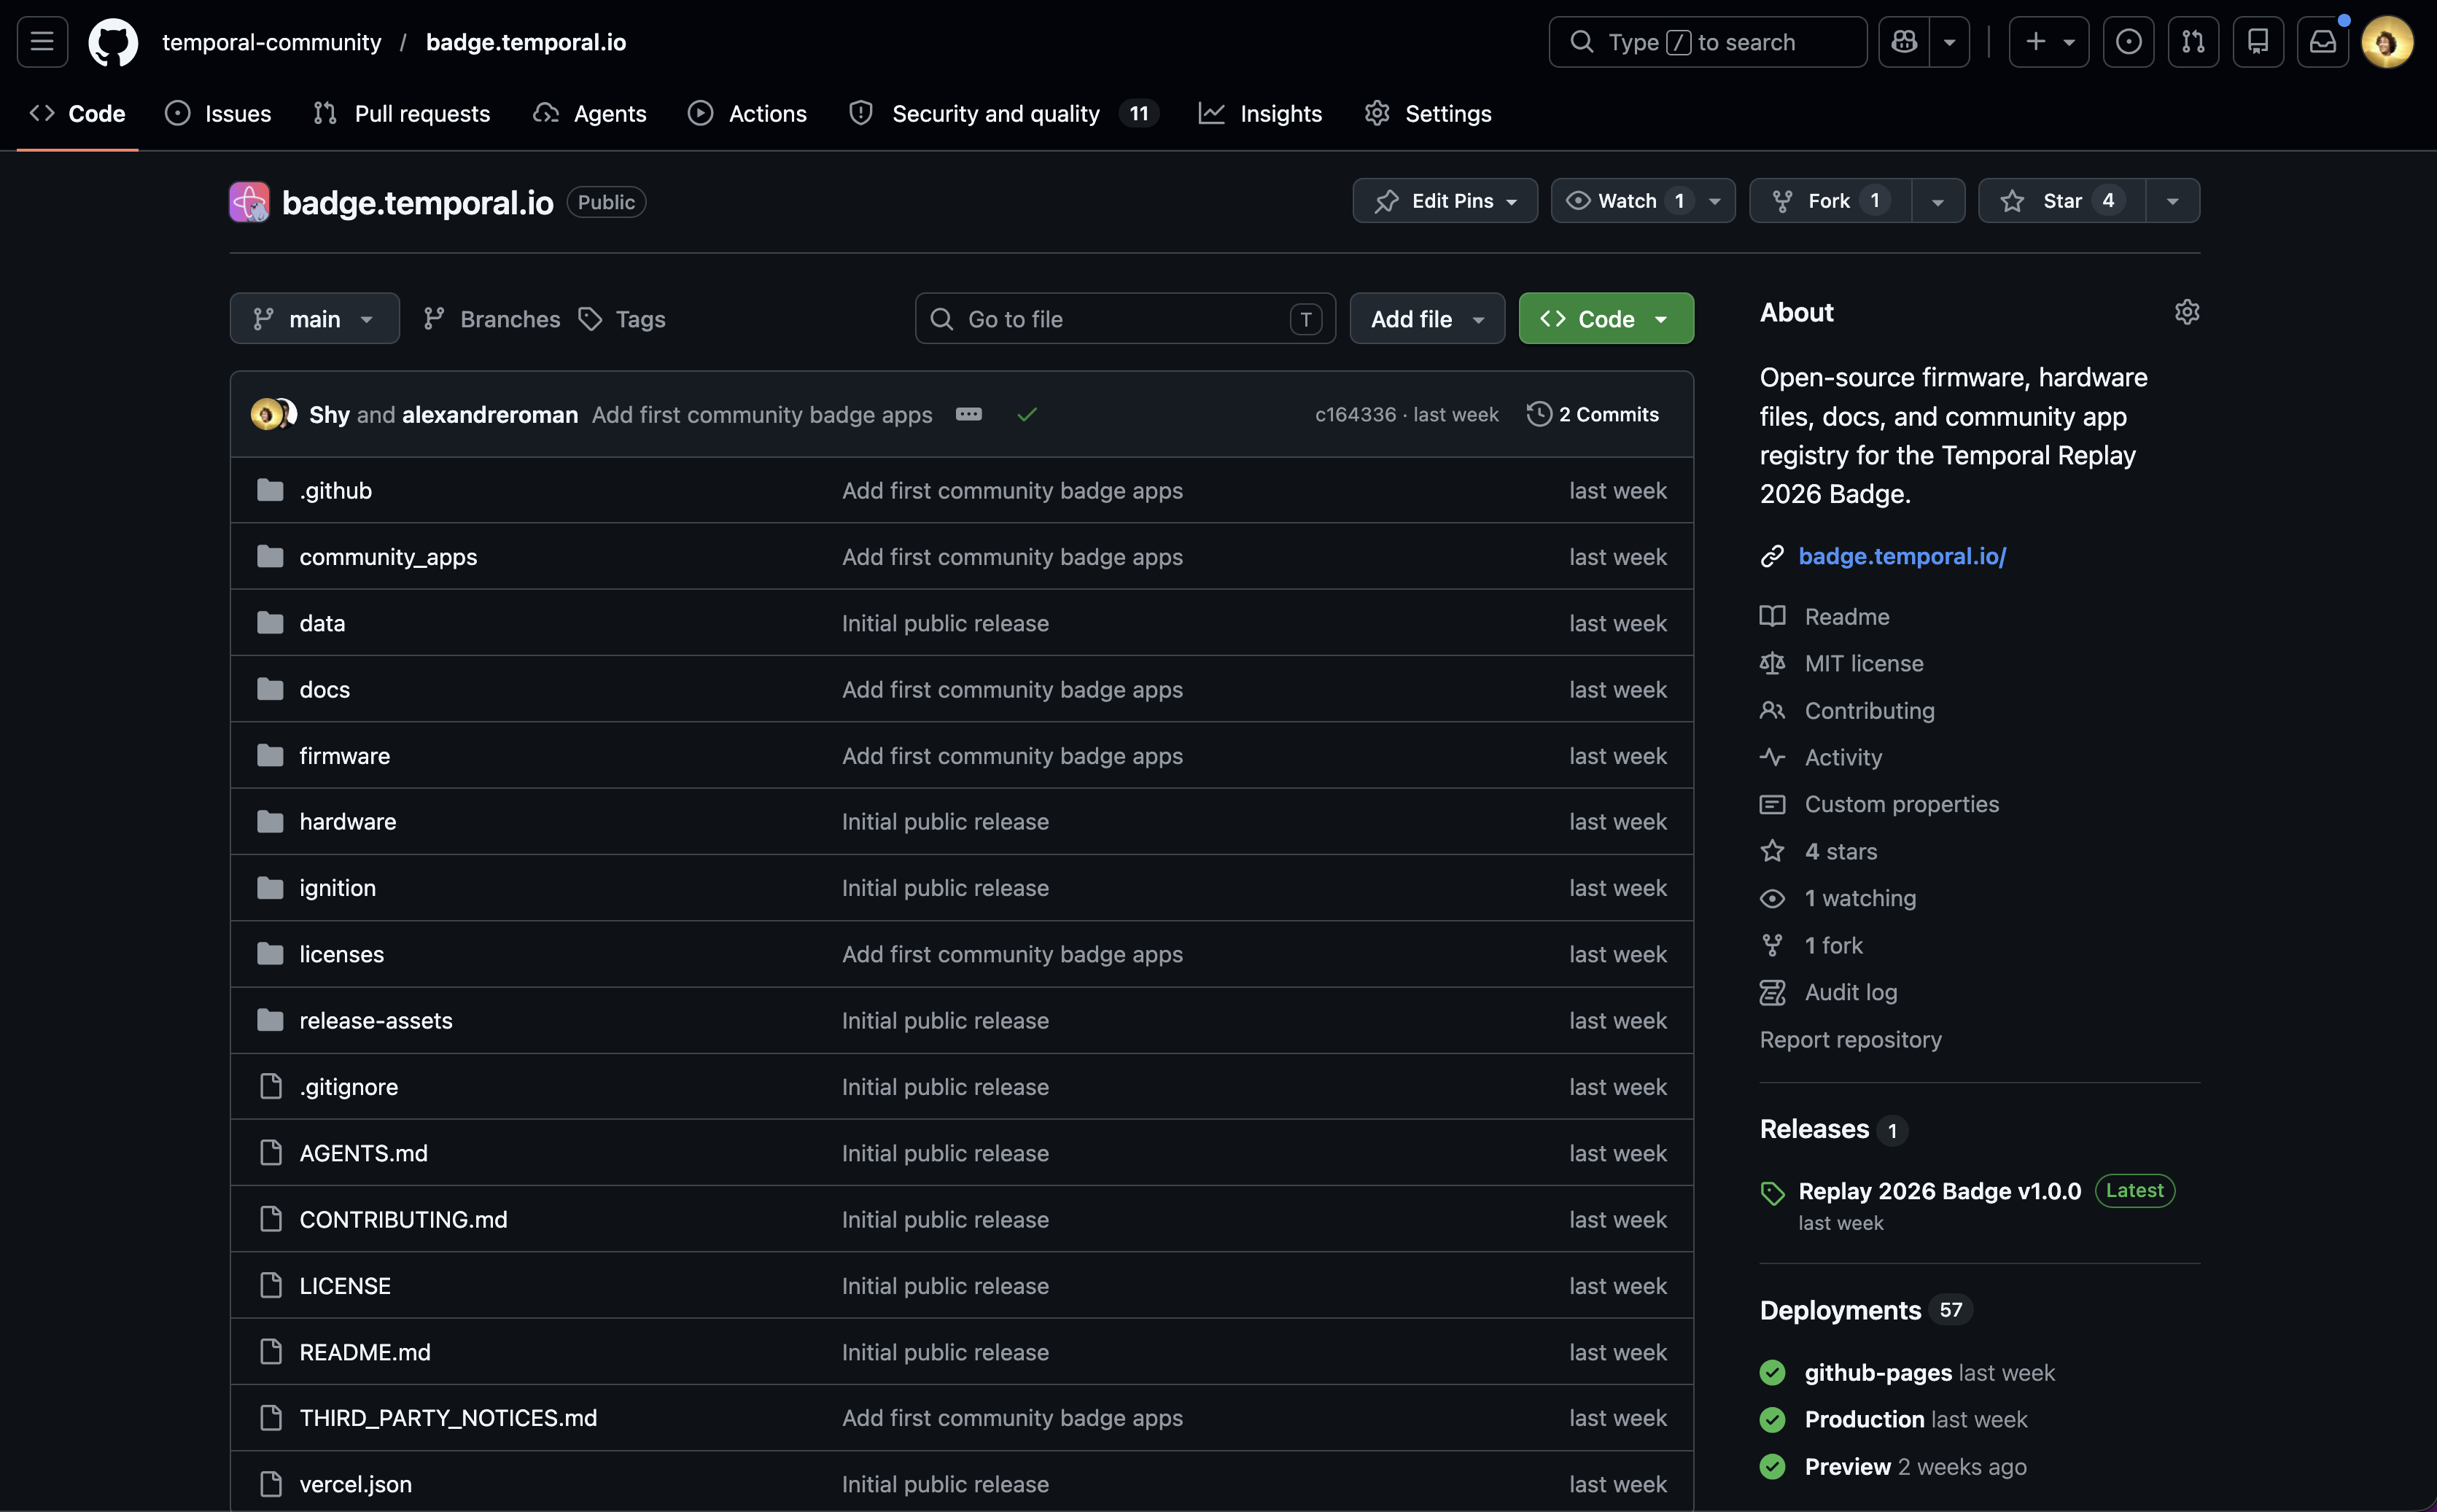Image resolution: width=2437 pixels, height=1512 pixels.
Task: Open the community_apps folder
Action: click(388, 557)
